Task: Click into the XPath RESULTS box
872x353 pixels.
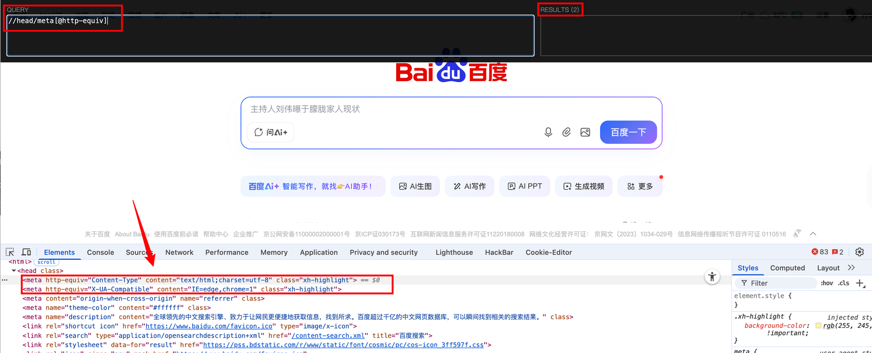Action: coord(706,35)
